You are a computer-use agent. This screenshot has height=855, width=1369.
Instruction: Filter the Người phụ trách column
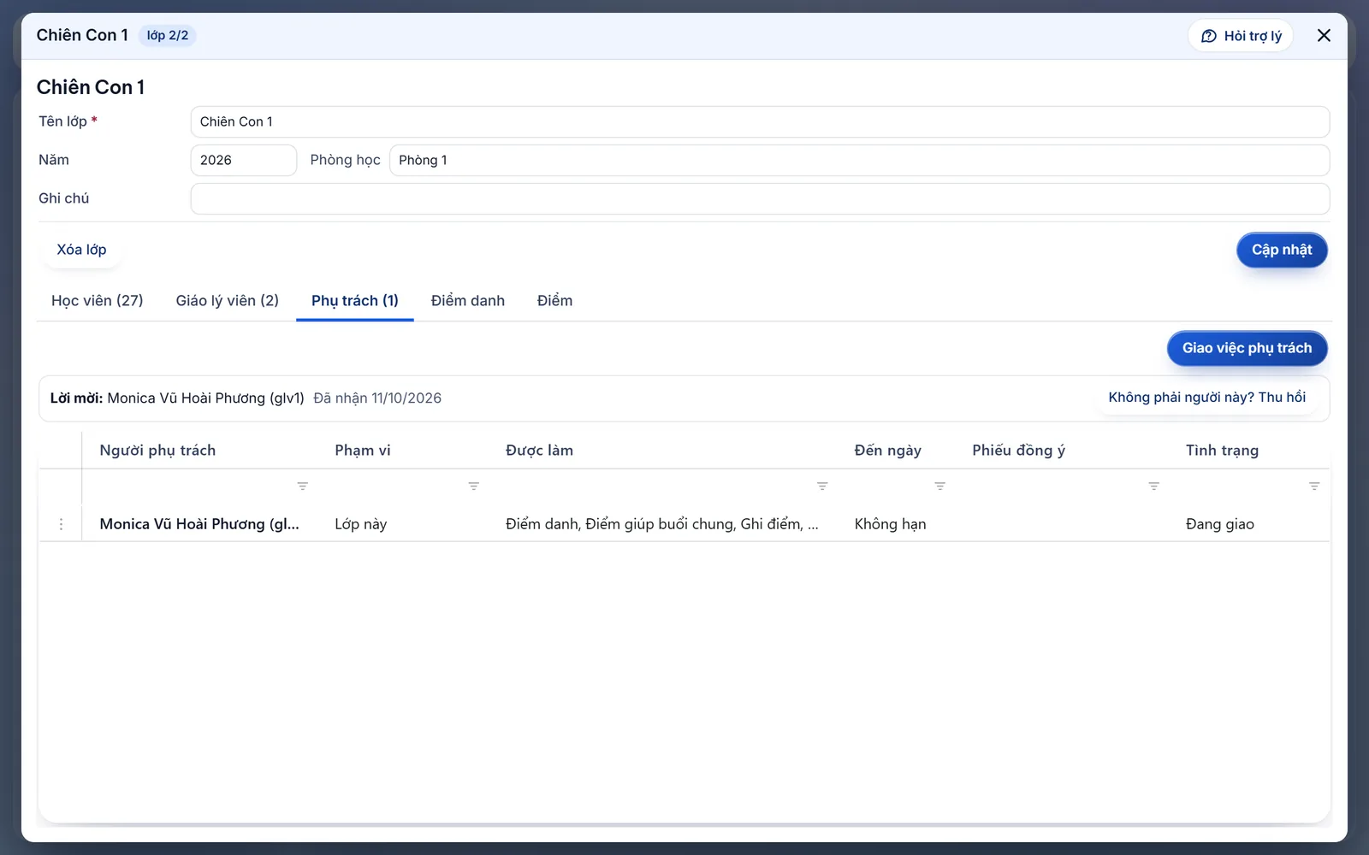coord(302,486)
